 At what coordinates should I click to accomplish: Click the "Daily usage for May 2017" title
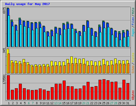pos(27,4)
